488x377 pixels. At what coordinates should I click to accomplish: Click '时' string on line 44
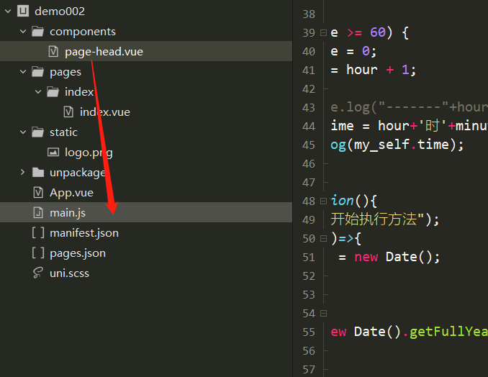433,126
